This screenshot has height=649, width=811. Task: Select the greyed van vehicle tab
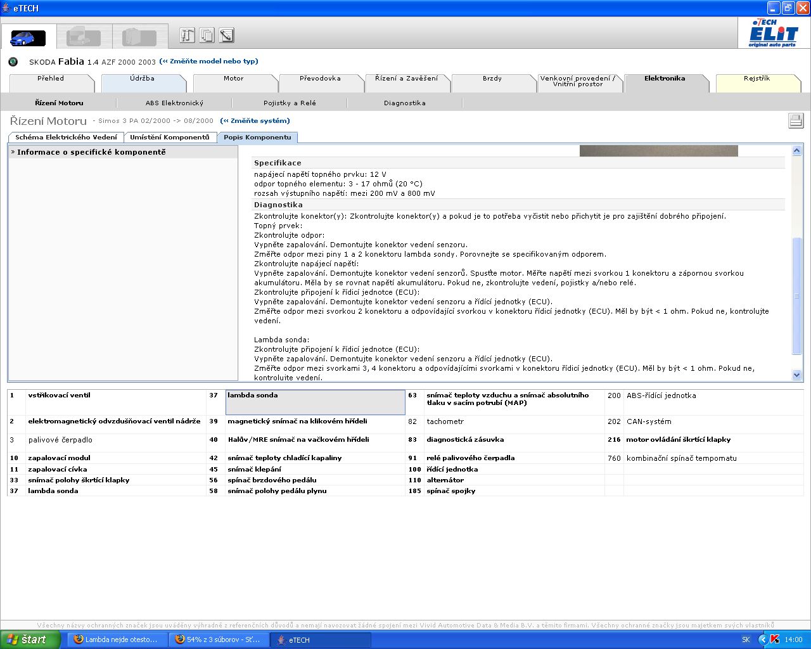click(139, 37)
